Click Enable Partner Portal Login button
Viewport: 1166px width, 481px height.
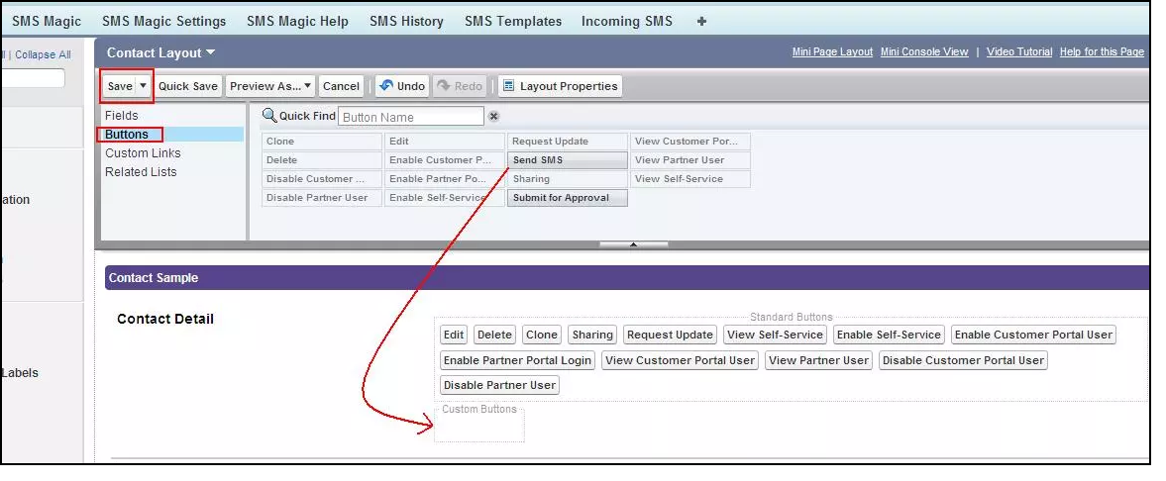[x=517, y=360]
